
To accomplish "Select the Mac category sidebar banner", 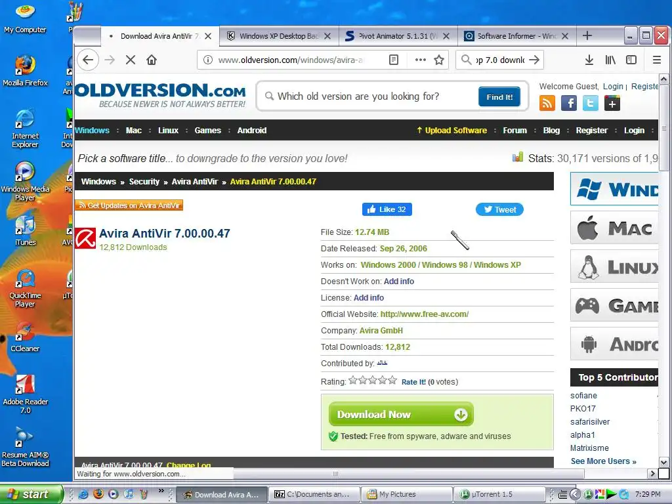I will point(614,228).
